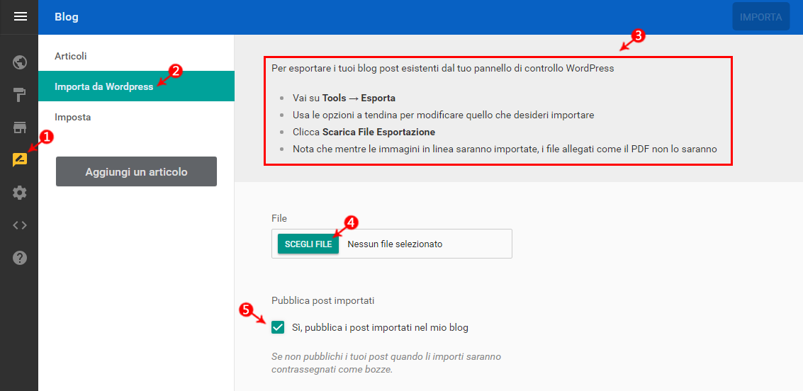Click the 'Sì, pubblica i post importati' label
803x391 pixels.
380,327
